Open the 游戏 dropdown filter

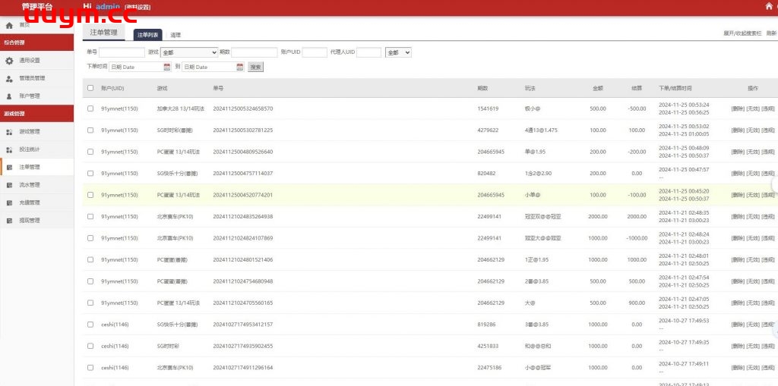189,52
